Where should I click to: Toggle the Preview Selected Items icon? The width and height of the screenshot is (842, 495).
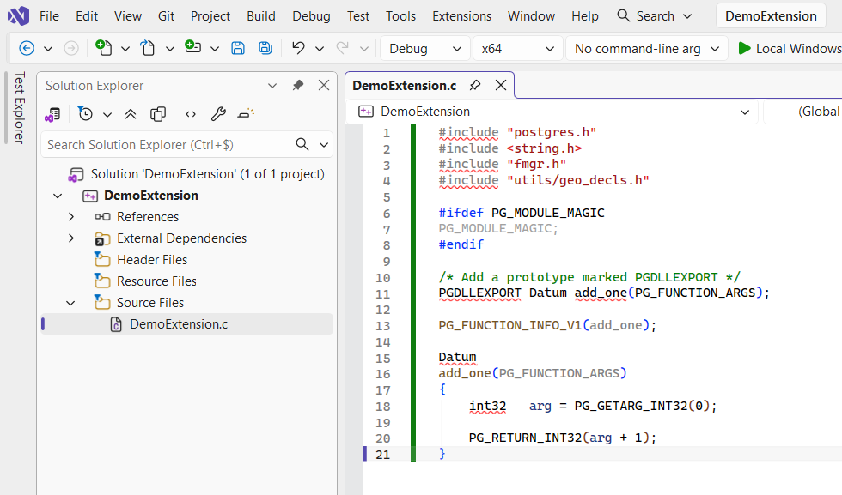[x=159, y=113]
